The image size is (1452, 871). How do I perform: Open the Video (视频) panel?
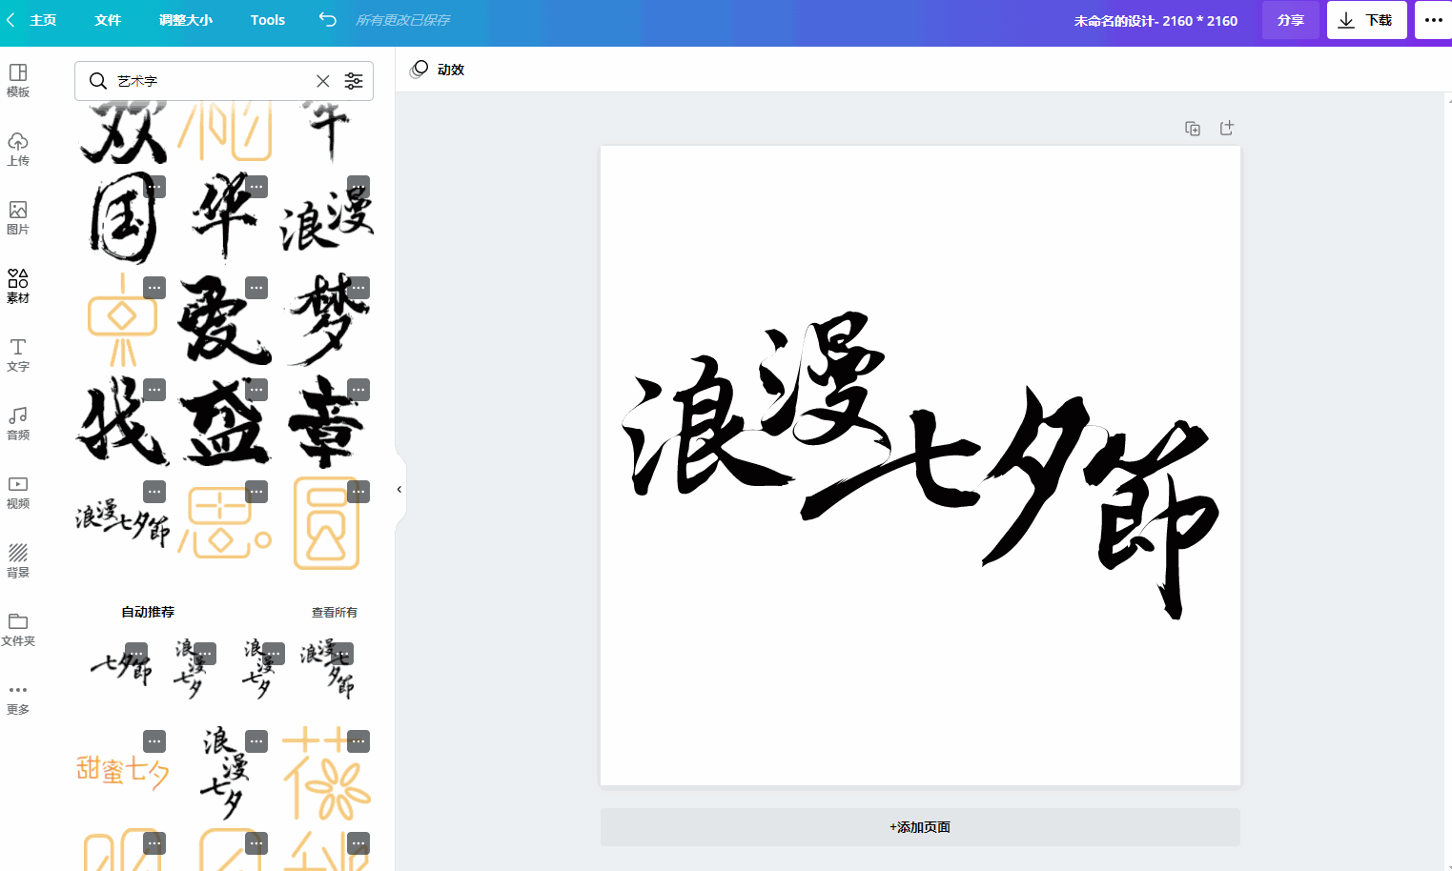[x=17, y=492]
